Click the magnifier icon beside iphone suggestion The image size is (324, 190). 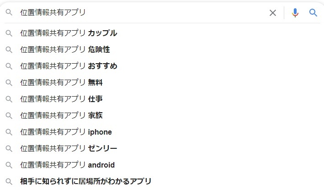[x=9, y=132]
